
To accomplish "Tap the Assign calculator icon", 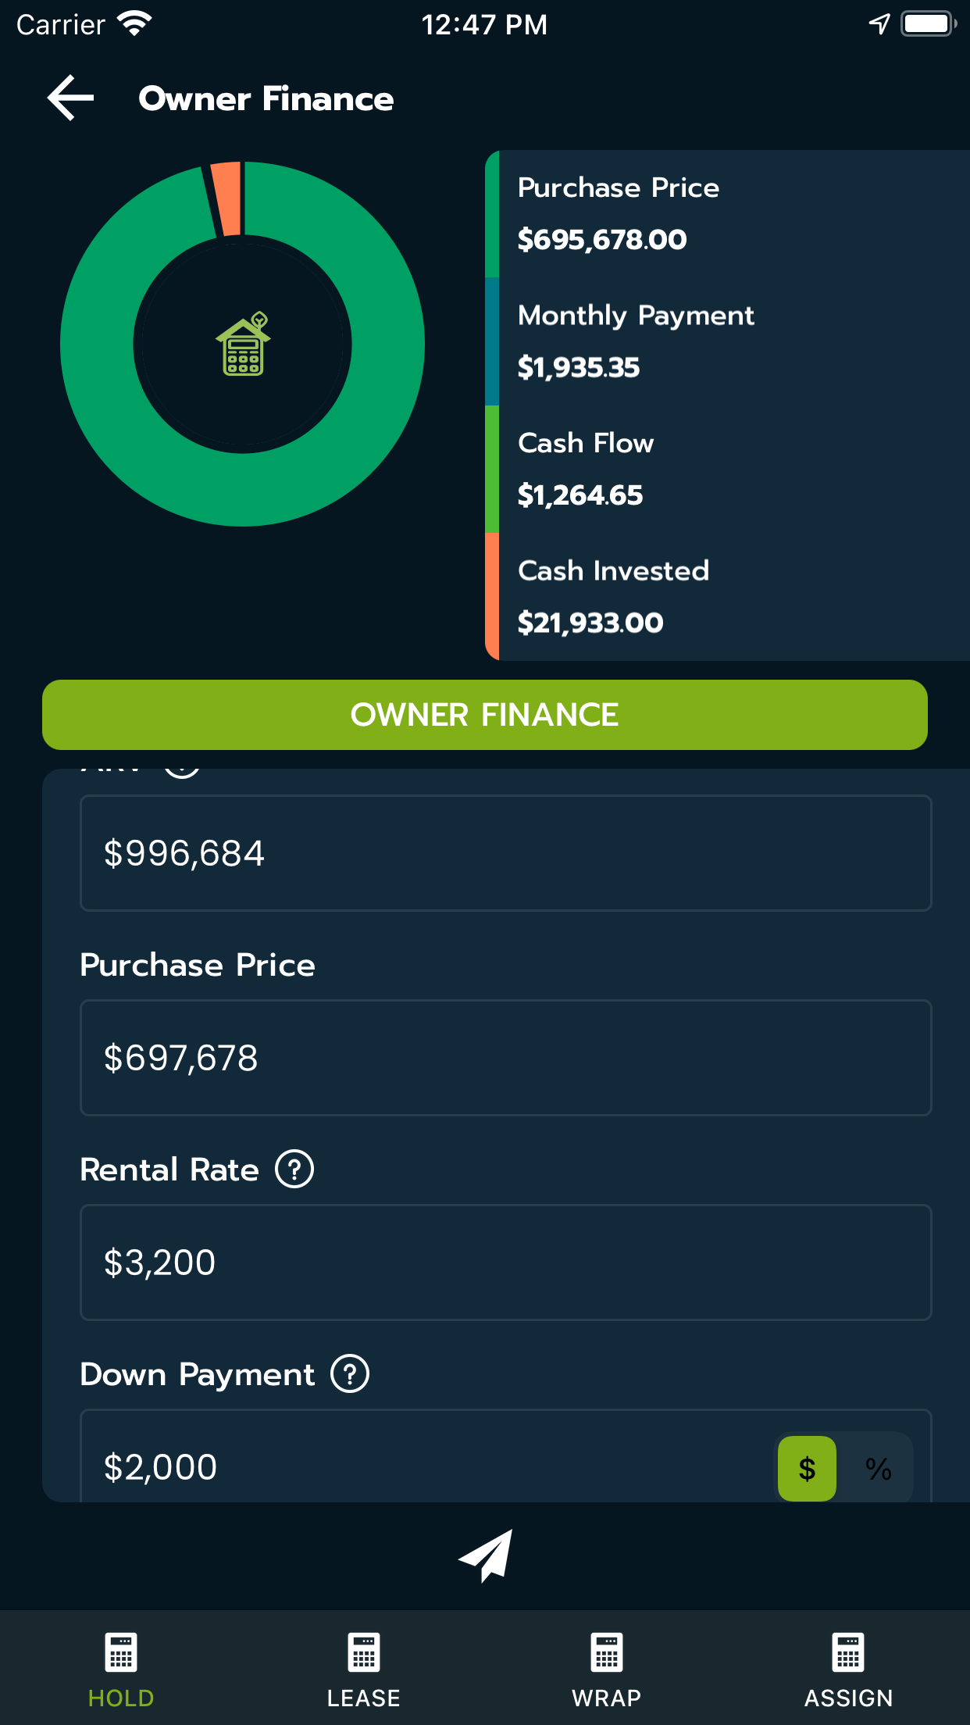I will click(x=848, y=1652).
